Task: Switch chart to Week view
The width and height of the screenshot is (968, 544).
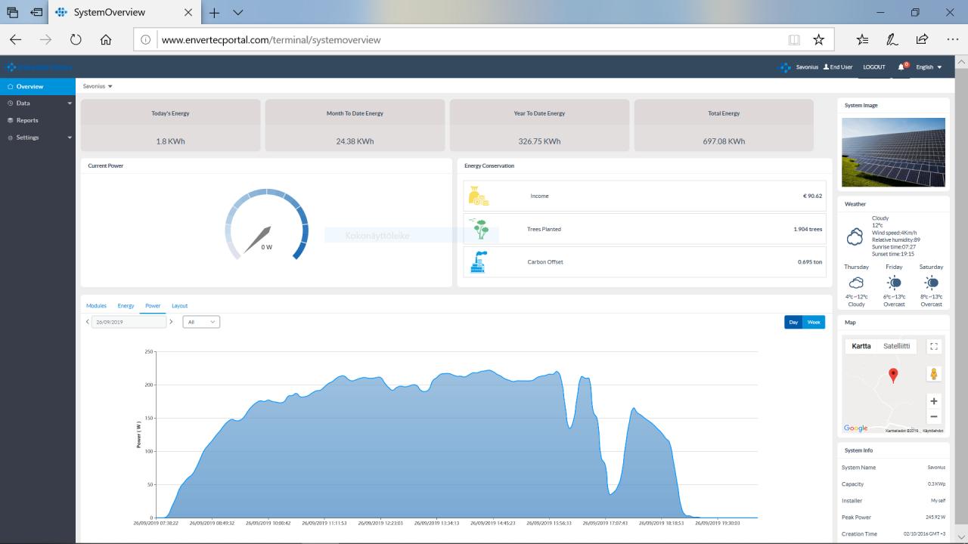Action: 814,322
